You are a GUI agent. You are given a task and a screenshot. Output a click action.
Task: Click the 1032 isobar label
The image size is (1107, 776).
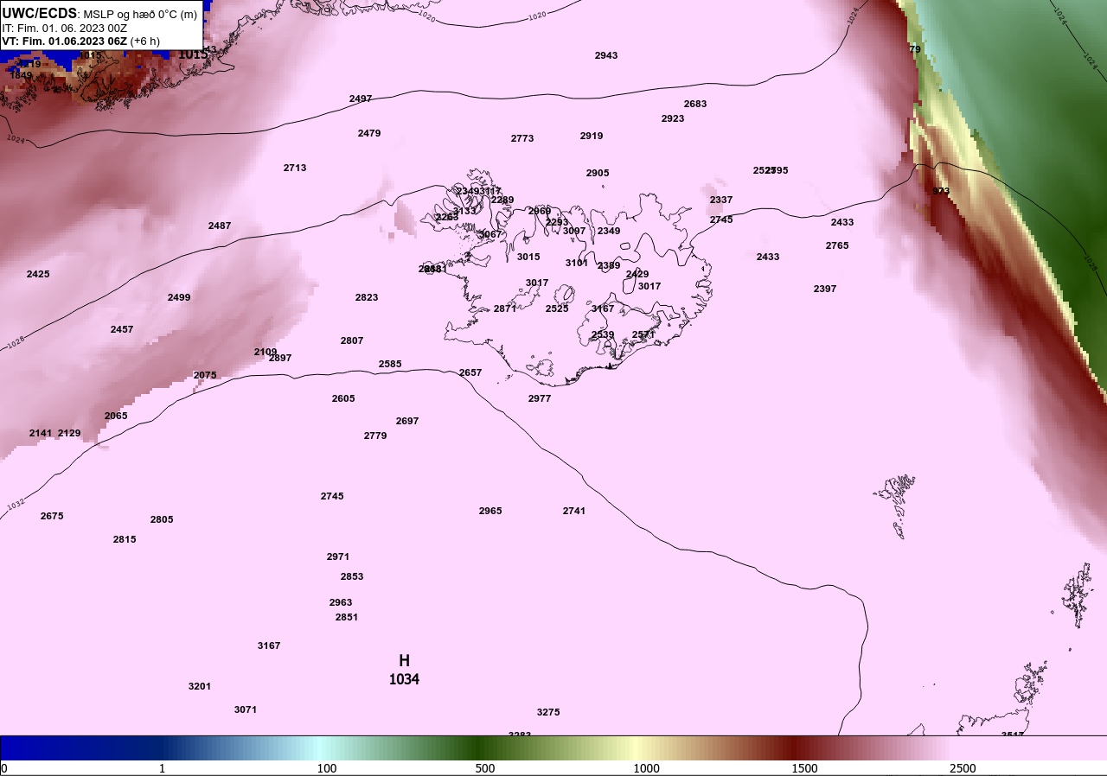click(x=16, y=505)
